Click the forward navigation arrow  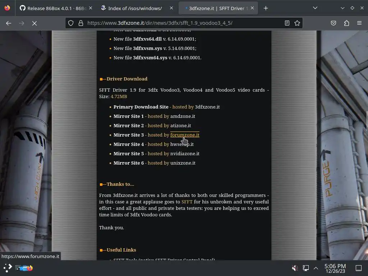coord(21,23)
